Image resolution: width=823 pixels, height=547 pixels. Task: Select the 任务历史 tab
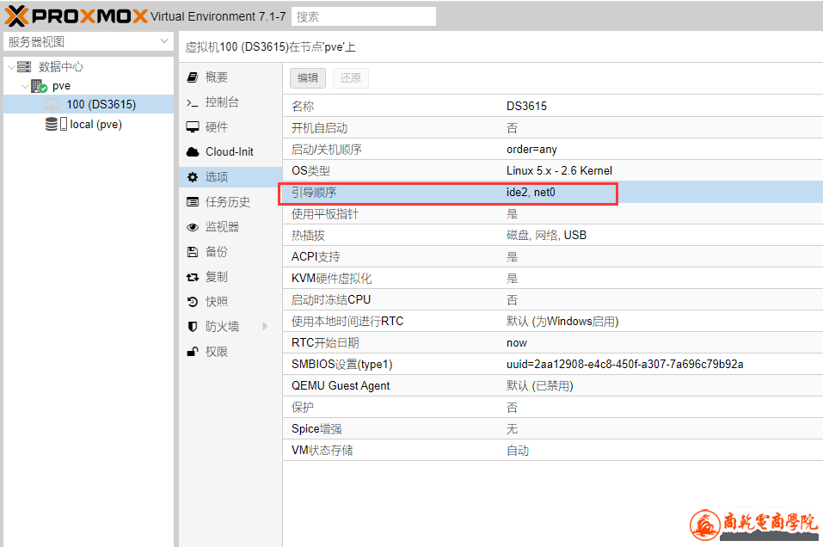pos(230,201)
